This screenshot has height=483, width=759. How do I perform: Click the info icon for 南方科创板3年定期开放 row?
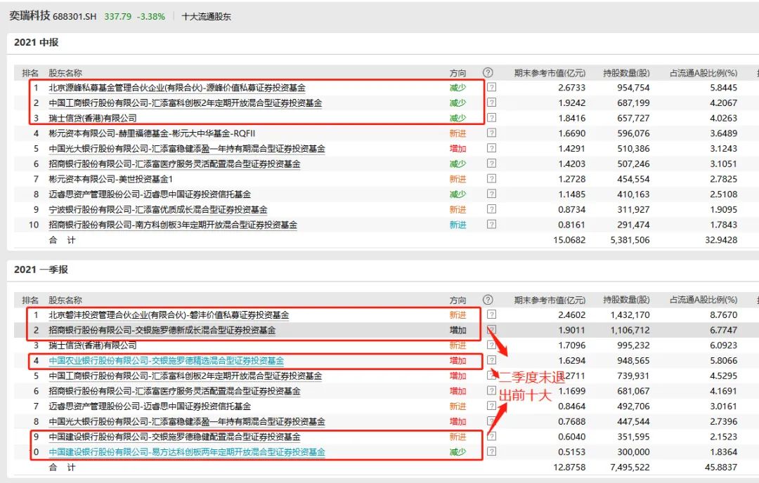pos(492,225)
